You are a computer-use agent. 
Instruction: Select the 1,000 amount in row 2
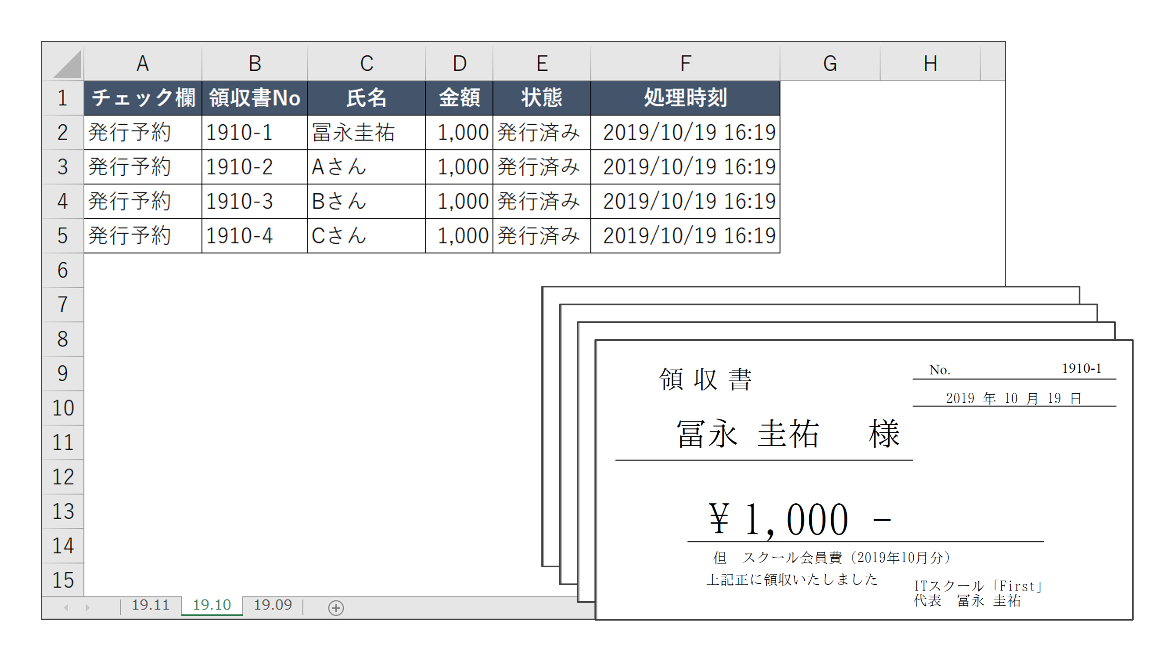pos(460,132)
